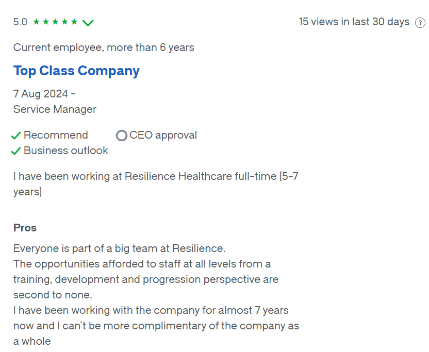Click the Business outlook label
This screenshot has width=429, height=352.
click(x=66, y=150)
